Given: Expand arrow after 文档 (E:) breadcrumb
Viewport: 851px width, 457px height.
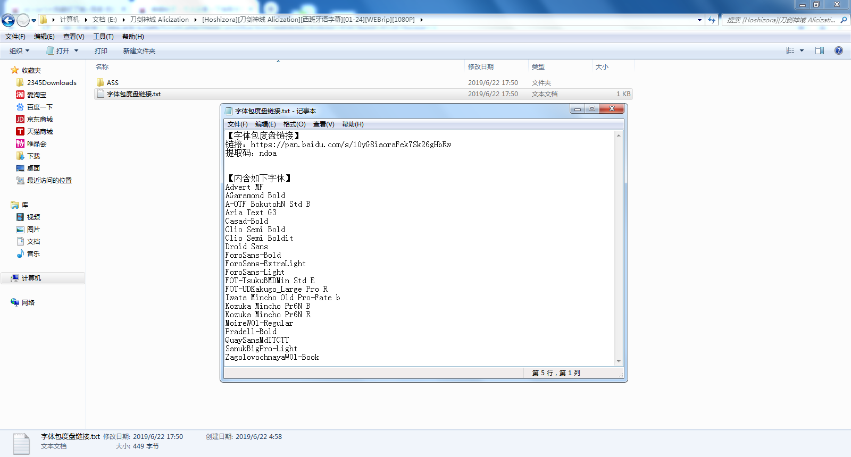Looking at the screenshot, I should (x=123, y=20).
